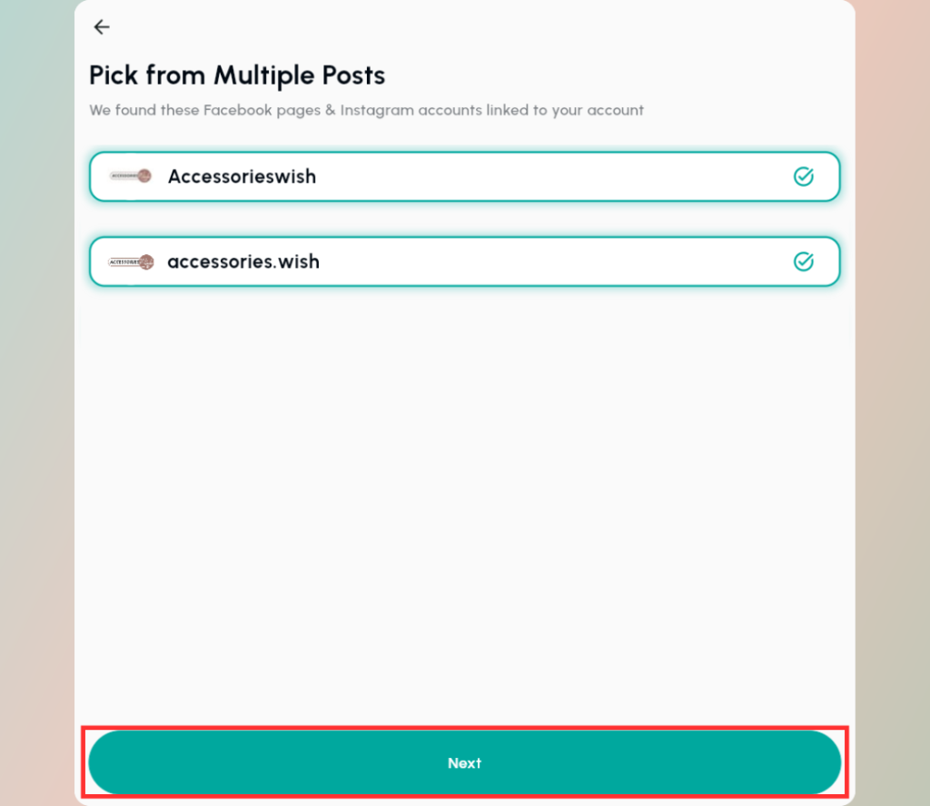The width and height of the screenshot is (930, 806).
Task: Click the linked accounts subtitle text
Action: (366, 111)
